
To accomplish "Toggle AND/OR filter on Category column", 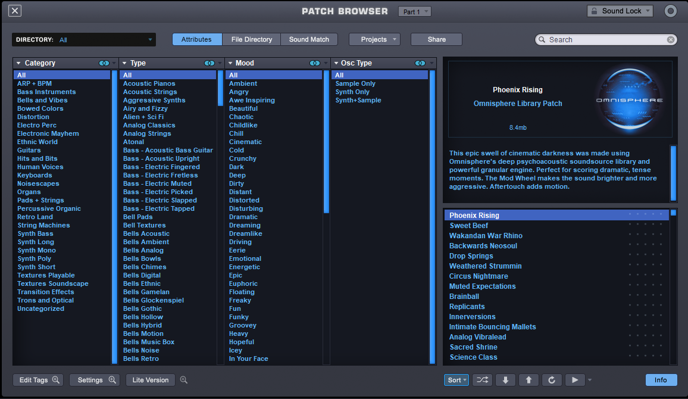I will point(103,63).
